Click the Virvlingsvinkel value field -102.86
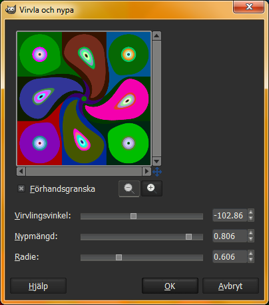This screenshot has width=269, height=305. 230,215
